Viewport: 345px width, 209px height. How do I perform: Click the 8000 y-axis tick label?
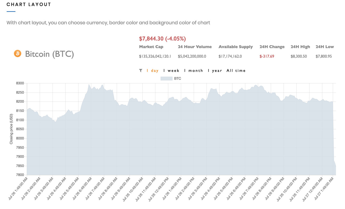click(20, 138)
